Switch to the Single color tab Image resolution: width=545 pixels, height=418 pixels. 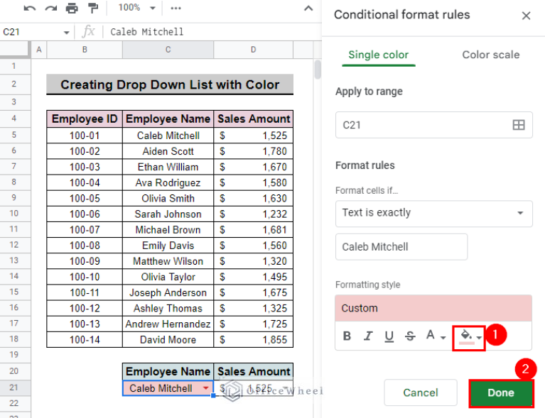tap(378, 55)
